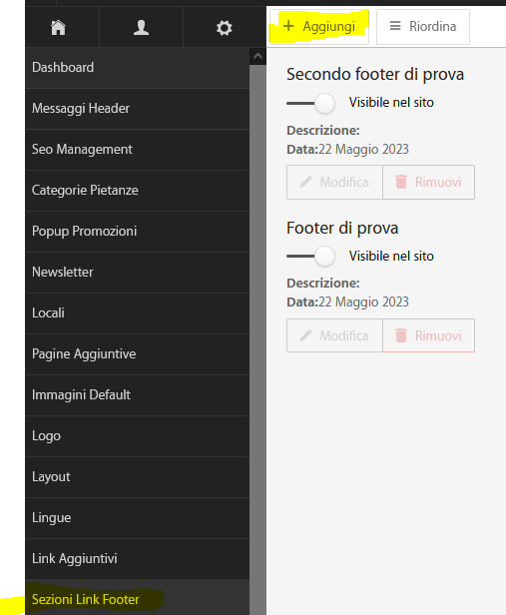This screenshot has width=506, height=615.
Task: Click the Riordina button
Action: [423, 27]
